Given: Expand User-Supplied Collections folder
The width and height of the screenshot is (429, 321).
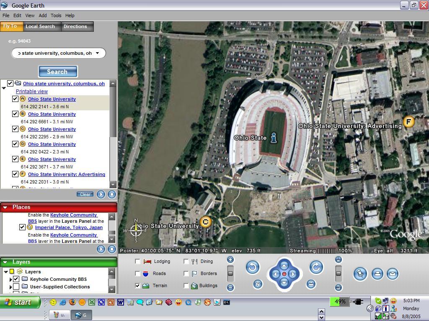Looking at the screenshot, I should pos(10,287).
